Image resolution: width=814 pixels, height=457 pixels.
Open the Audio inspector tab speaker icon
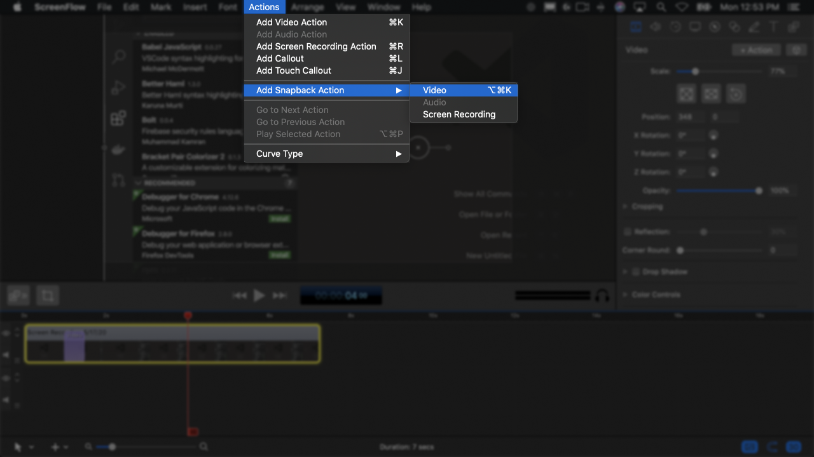pos(655,27)
